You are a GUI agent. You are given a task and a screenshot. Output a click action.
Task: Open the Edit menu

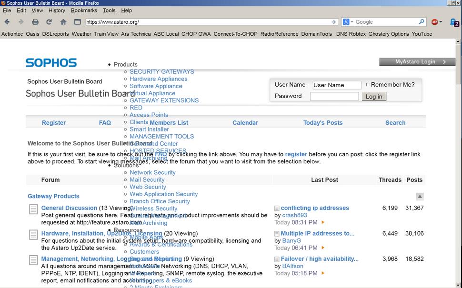pos(21,10)
